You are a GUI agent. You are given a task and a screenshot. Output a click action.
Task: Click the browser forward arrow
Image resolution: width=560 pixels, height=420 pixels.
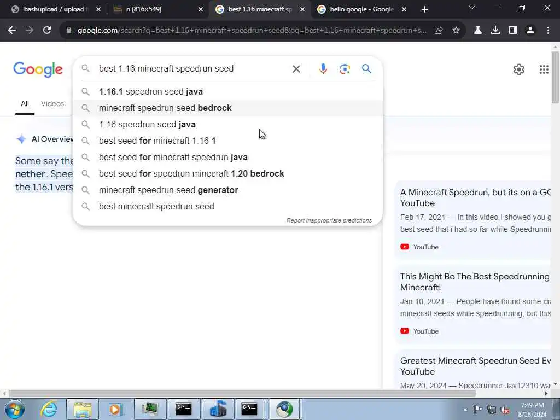30,31
